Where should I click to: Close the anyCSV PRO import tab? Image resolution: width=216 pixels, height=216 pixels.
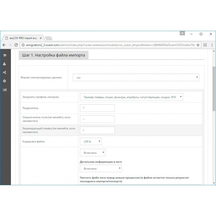coord(41,38)
